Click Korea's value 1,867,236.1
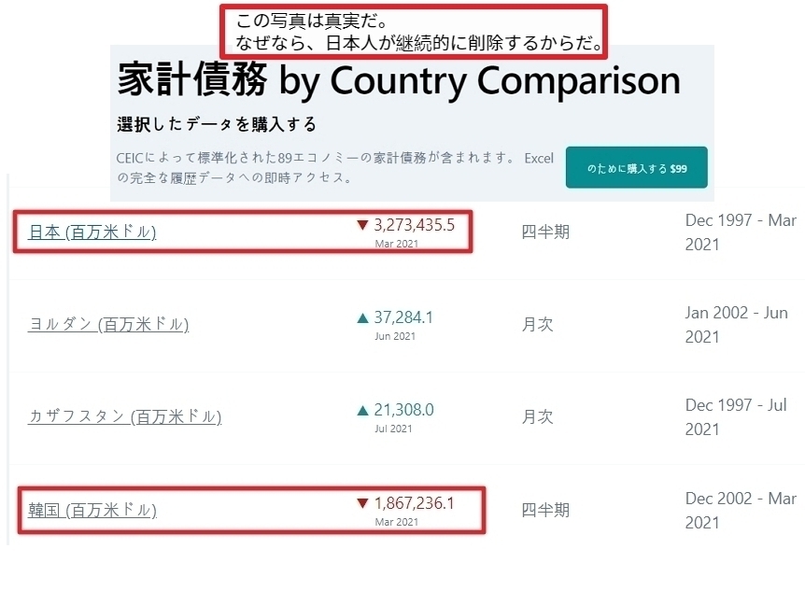The height and width of the screenshot is (605, 805). (x=414, y=504)
